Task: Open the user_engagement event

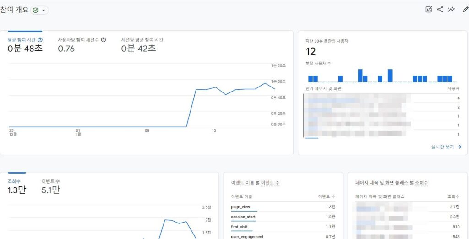Action: tap(247, 237)
